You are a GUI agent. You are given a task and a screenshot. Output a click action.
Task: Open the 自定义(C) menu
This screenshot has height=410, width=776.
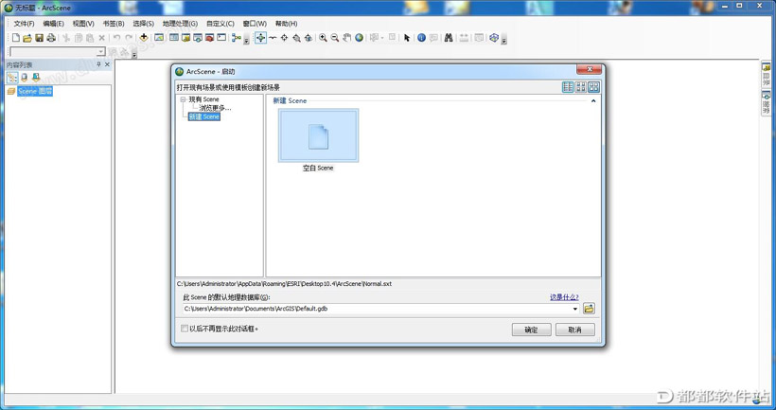point(220,24)
